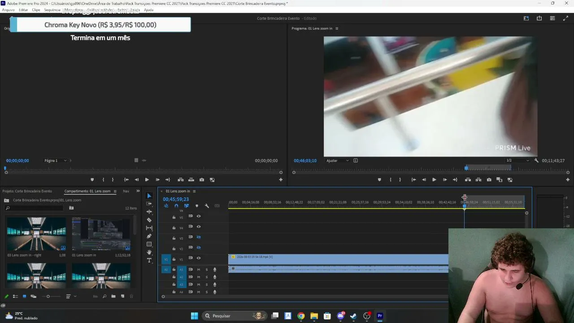Show the hidden V3 track output
The image size is (574, 323).
[x=199, y=237]
